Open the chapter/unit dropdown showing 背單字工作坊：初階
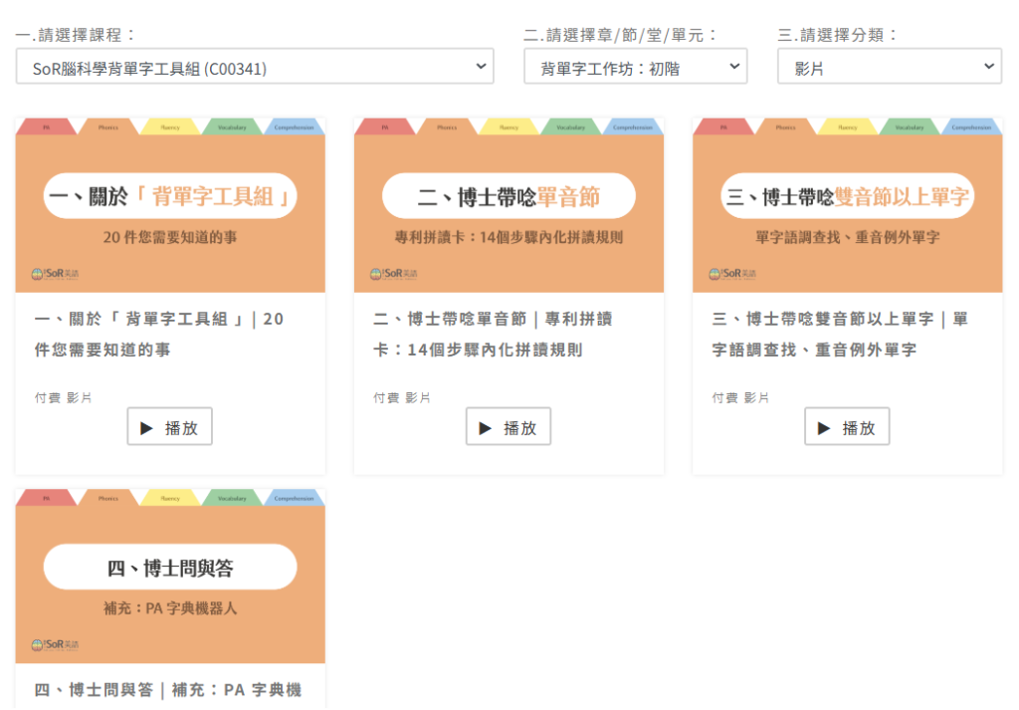Viewport: 1019px width, 710px height. pos(635,67)
